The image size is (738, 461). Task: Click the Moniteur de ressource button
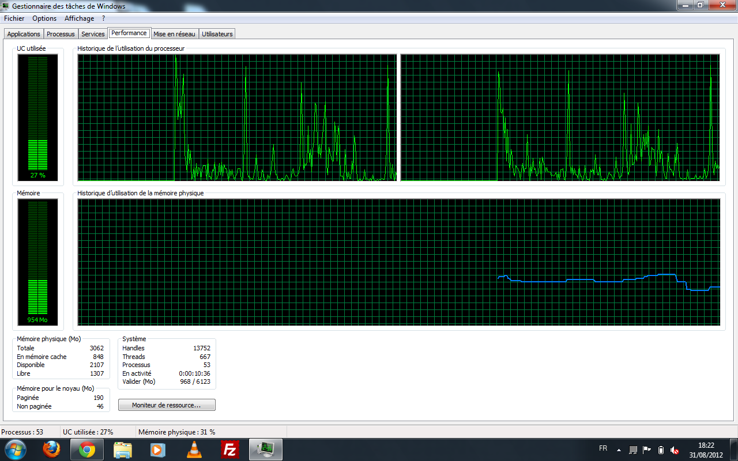[167, 405]
